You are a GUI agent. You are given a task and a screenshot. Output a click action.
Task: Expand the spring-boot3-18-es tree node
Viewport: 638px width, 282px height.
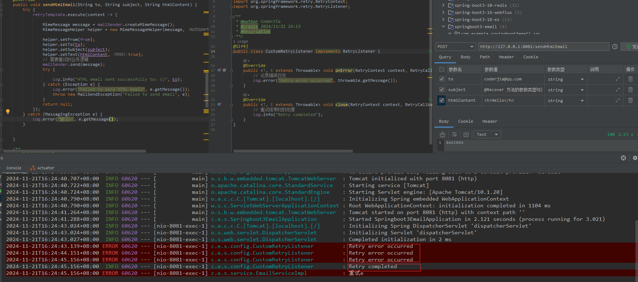pos(443,20)
